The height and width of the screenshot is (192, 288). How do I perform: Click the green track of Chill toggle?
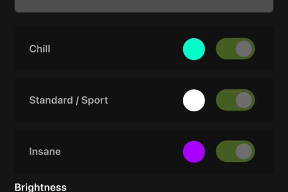pos(224,49)
